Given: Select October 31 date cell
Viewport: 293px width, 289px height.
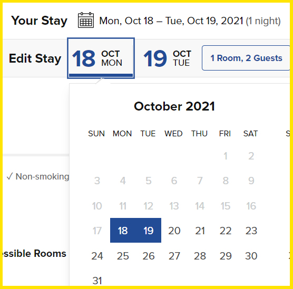Looking at the screenshot, I should [x=97, y=281].
